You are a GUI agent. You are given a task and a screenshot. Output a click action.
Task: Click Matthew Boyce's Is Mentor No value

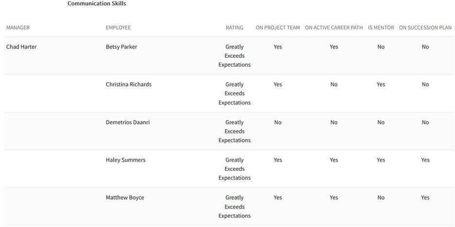(381, 198)
